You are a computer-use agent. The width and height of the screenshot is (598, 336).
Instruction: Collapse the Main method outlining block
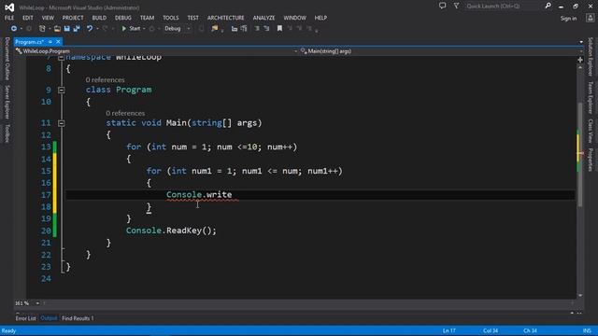pos(61,123)
